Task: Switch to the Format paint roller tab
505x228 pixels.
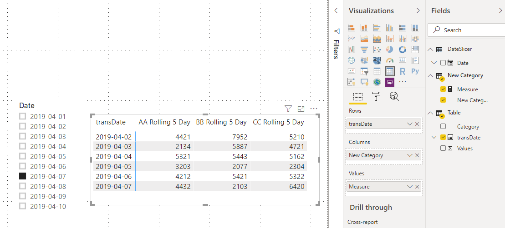Action: 376,96
